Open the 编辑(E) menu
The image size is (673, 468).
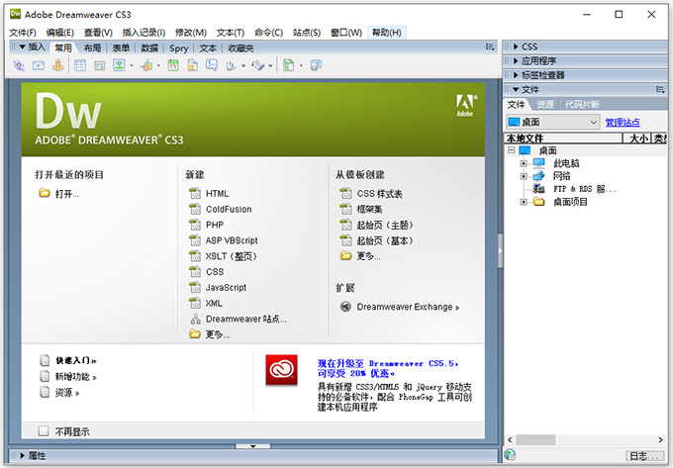60,33
